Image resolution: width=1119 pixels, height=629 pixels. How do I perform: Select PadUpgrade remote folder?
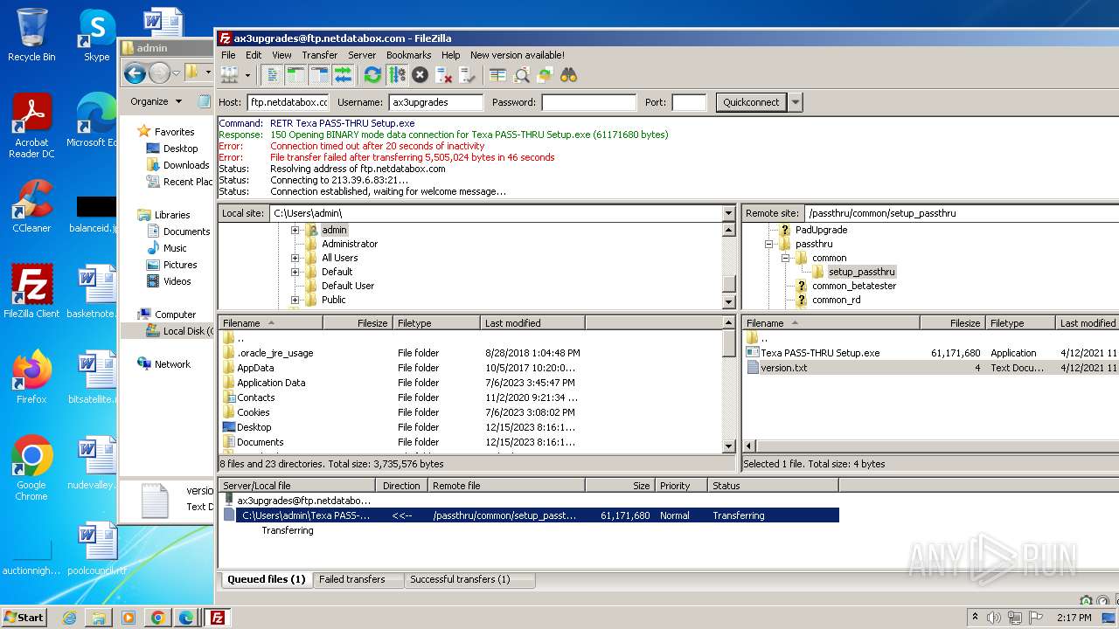click(821, 230)
